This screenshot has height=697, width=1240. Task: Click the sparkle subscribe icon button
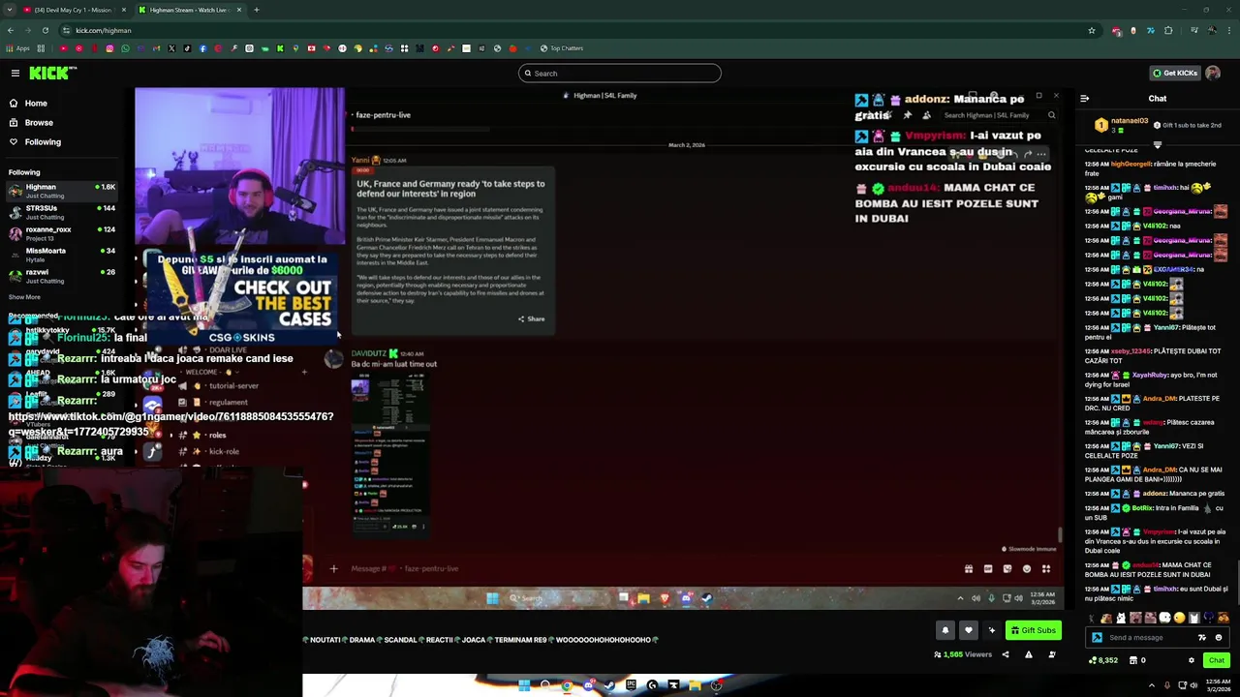[x=991, y=630]
